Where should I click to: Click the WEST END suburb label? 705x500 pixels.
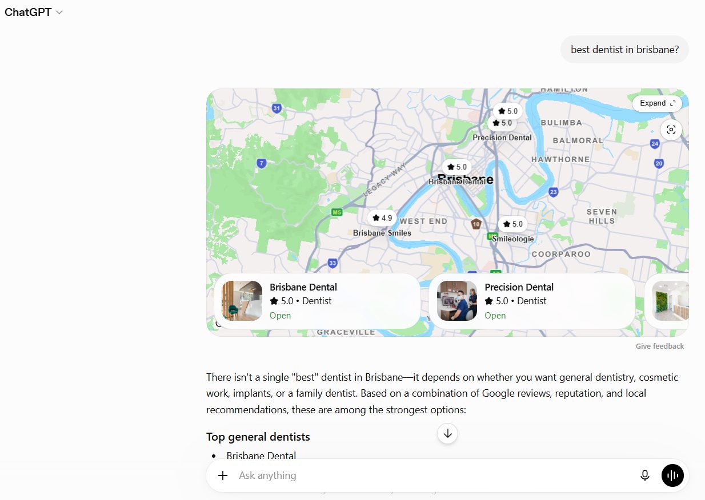tap(423, 221)
